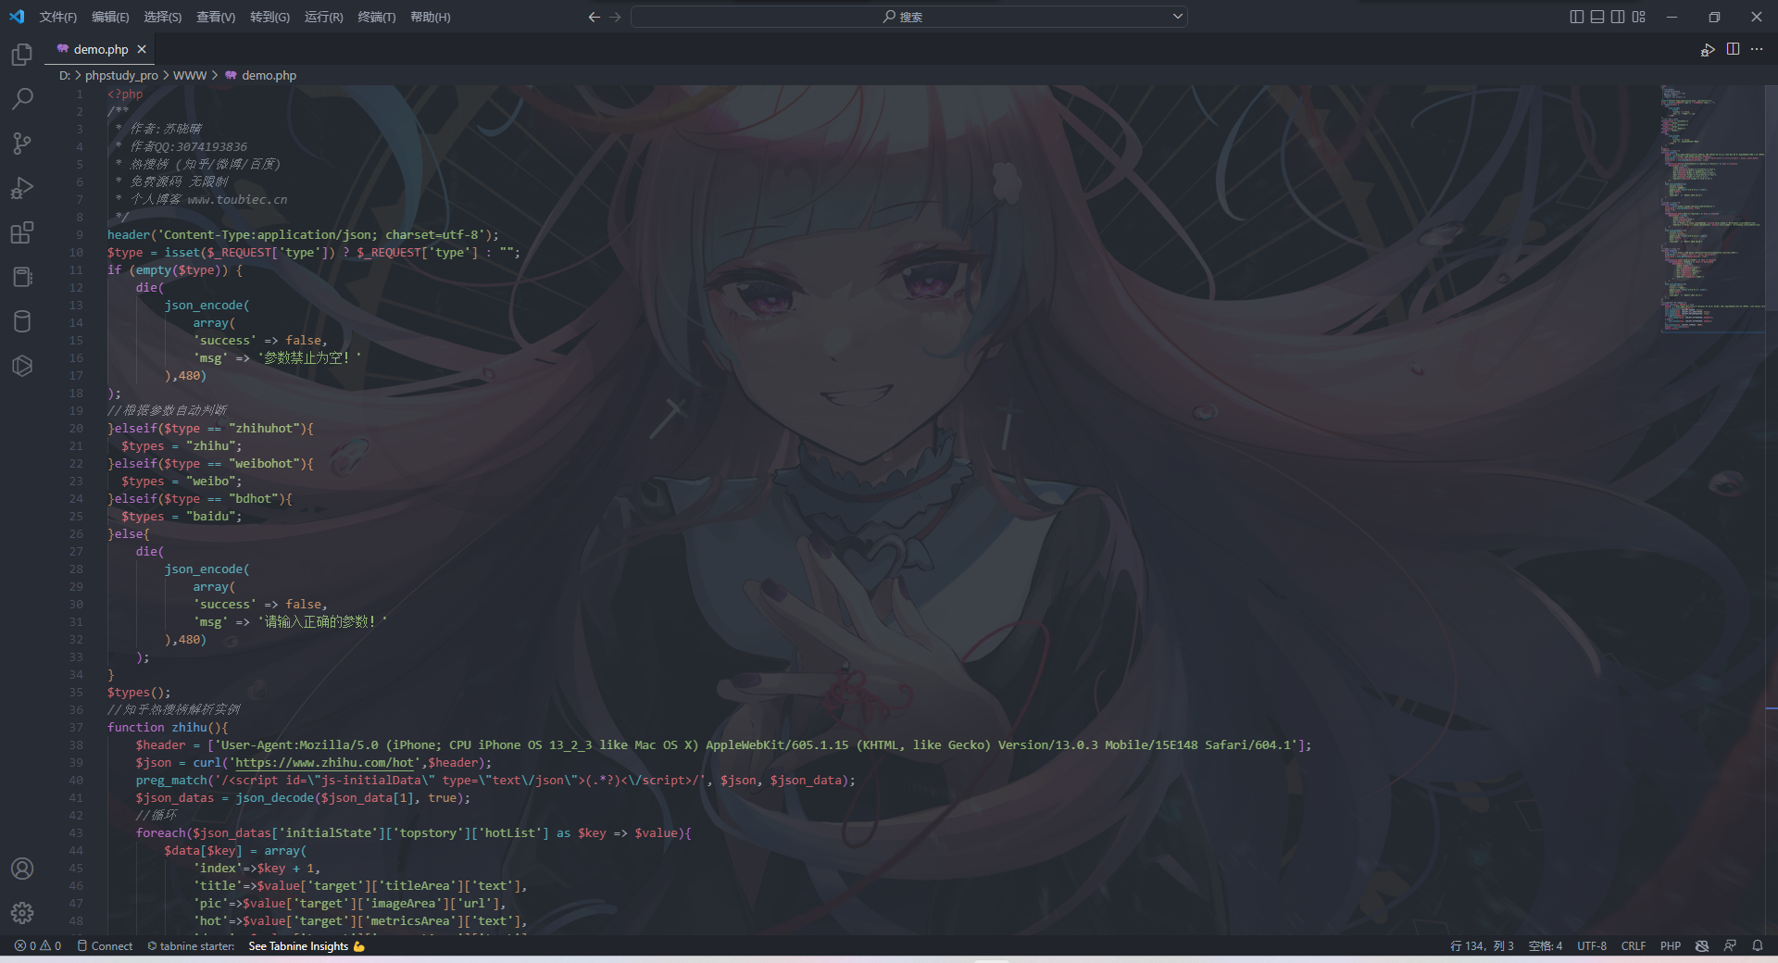Open the run or debug dropdown in editor toolbar
Screen dimensions: 1778x963
point(1708,49)
